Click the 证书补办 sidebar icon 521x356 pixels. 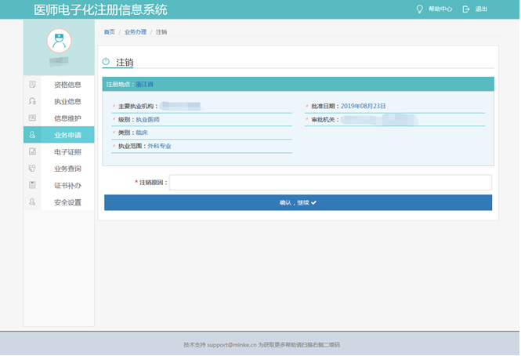click(32, 186)
